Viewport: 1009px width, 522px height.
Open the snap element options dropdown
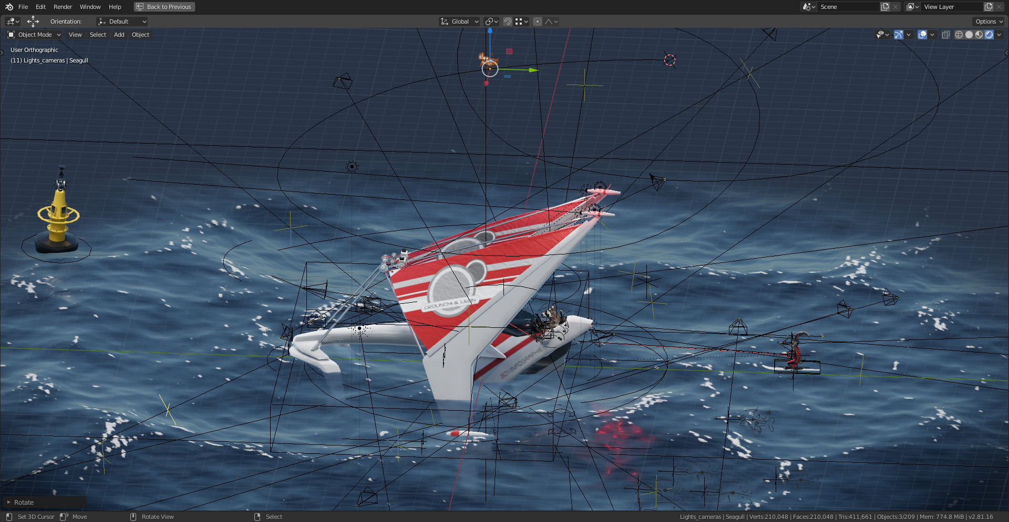click(x=521, y=22)
